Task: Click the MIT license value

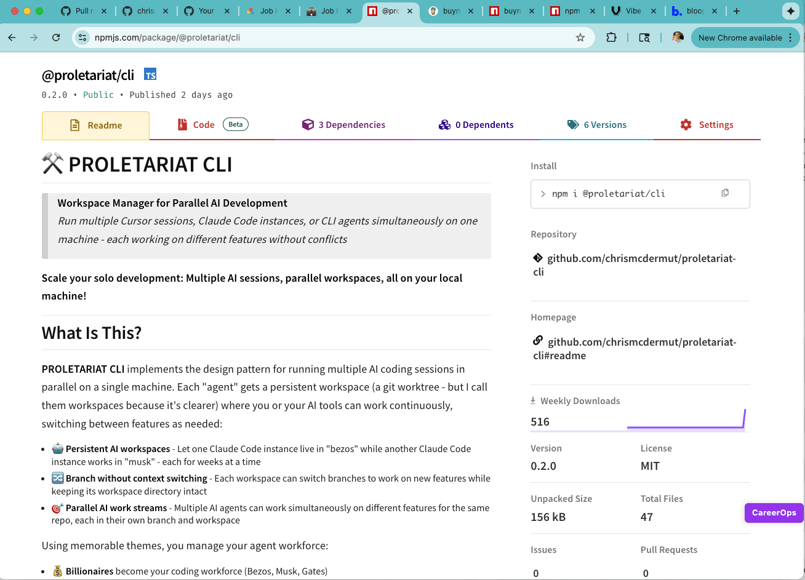Action: [650, 466]
